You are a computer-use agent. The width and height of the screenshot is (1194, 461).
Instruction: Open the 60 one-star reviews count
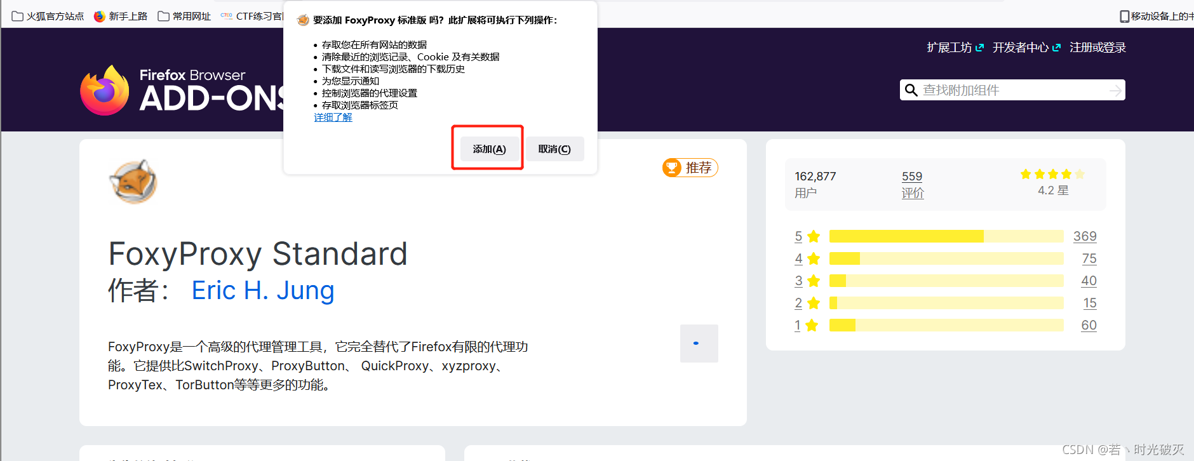pyautogui.click(x=1089, y=325)
